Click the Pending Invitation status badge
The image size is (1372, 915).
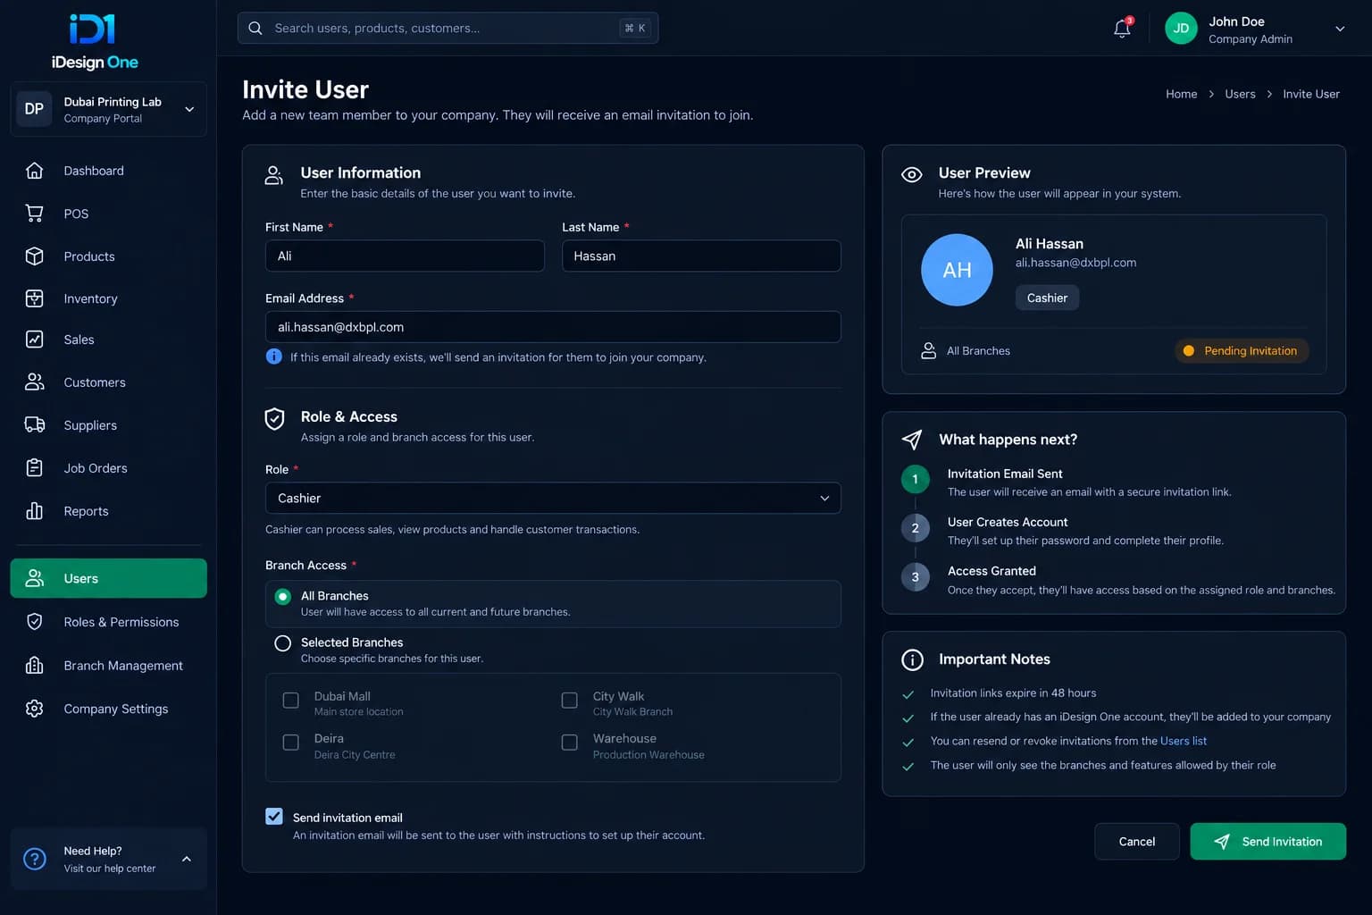(1242, 351)
